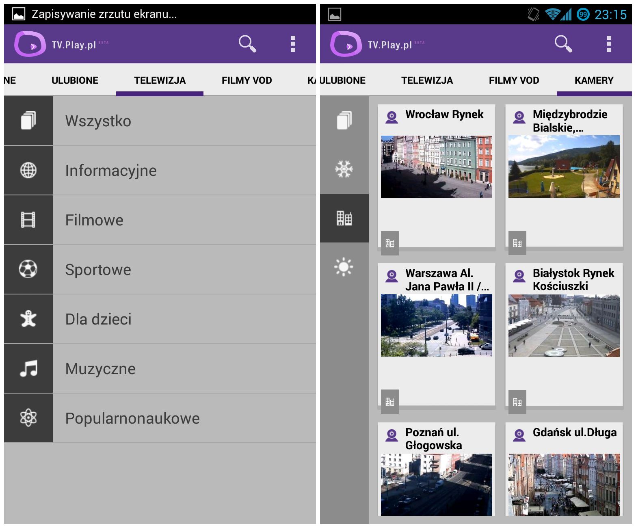Image resolution: width=636 pixels, height=528 pixels.
Task: Switch to FILMY VOD tab in the left screen
Action: pos(247,80)
